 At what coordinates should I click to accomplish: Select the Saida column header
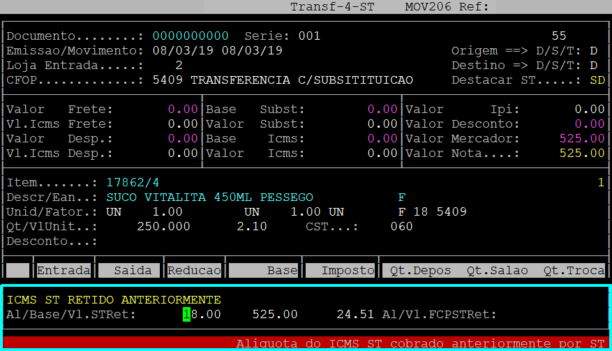pyautogui.click(x=130, y=271)
